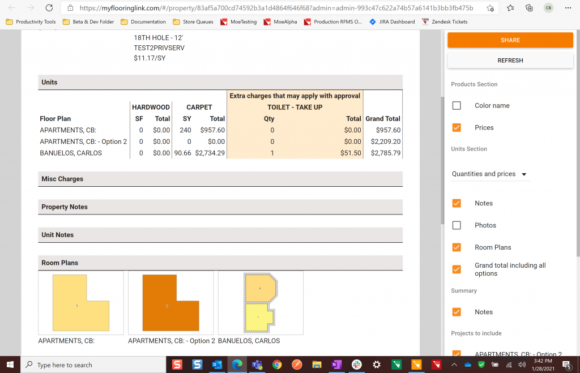Open OneNote from the taskbar
580x373 pixels.
(336, 365)
